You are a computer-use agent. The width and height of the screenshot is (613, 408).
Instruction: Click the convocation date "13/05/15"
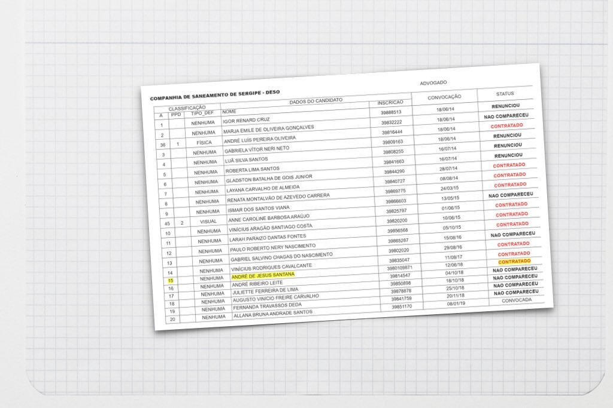click(450, 198)
